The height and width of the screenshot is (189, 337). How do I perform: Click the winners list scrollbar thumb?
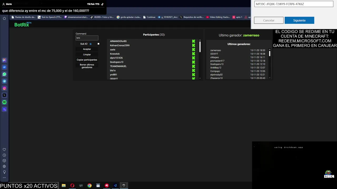(270, 53)
